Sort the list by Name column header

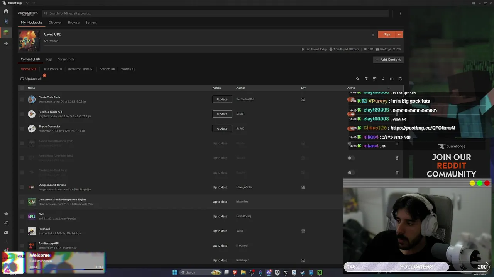[x=31, y=88]
